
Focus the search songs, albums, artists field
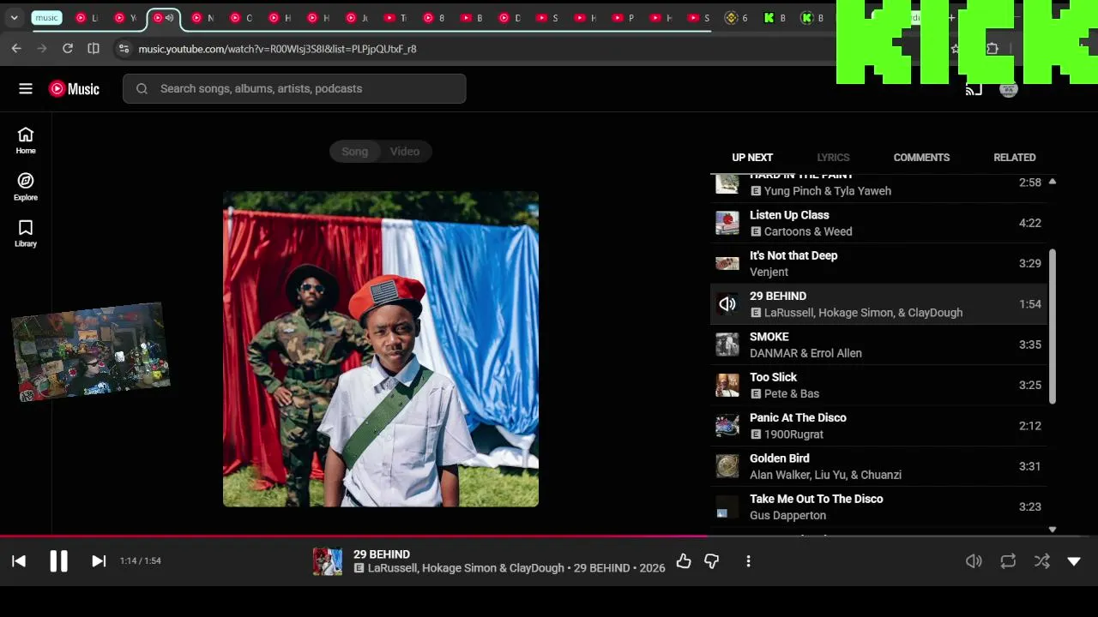(x=294, y=88)
